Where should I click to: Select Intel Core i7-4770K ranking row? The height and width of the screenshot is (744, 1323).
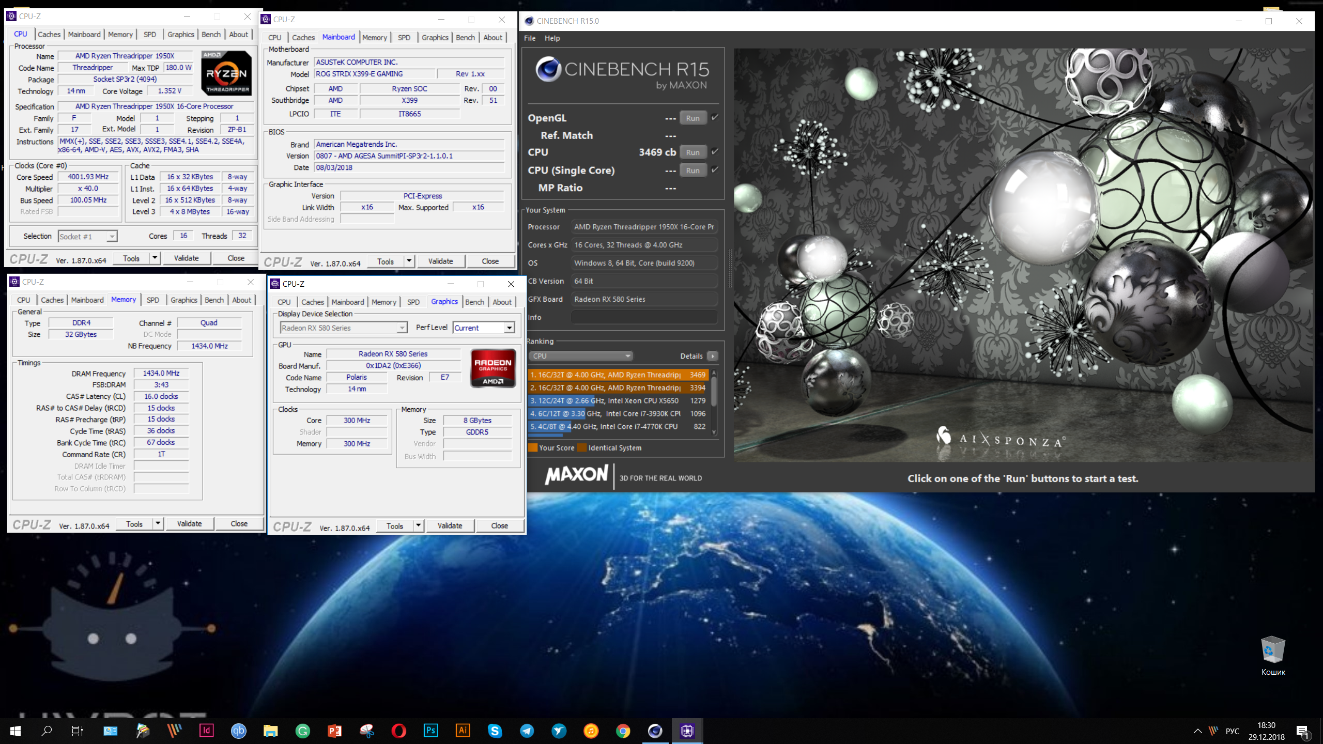click(618, 426)
